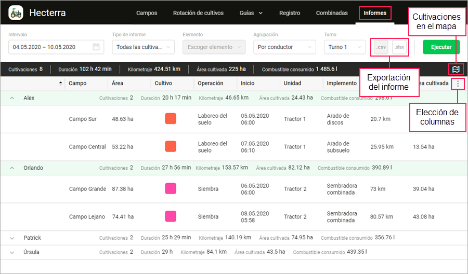This screenshot has width=468, height=274.
Task: Click the pink crop swatch for Campo Lejano
Action: click(171, 216)
